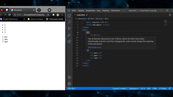Open the Переход menu

tap(106, 11)
